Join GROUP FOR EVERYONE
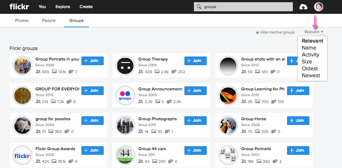The image size is (342, 168). (x=92, y=91)
